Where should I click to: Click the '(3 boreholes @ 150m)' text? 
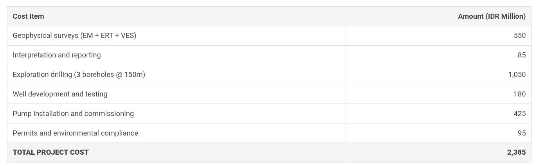click(x=110, y=75)
